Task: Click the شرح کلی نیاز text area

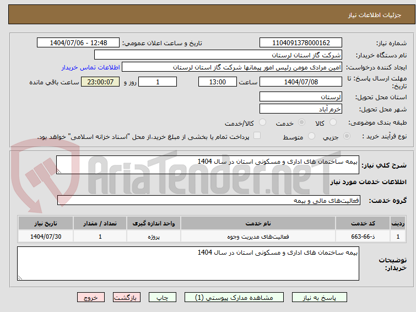Action: coord(208,165)
